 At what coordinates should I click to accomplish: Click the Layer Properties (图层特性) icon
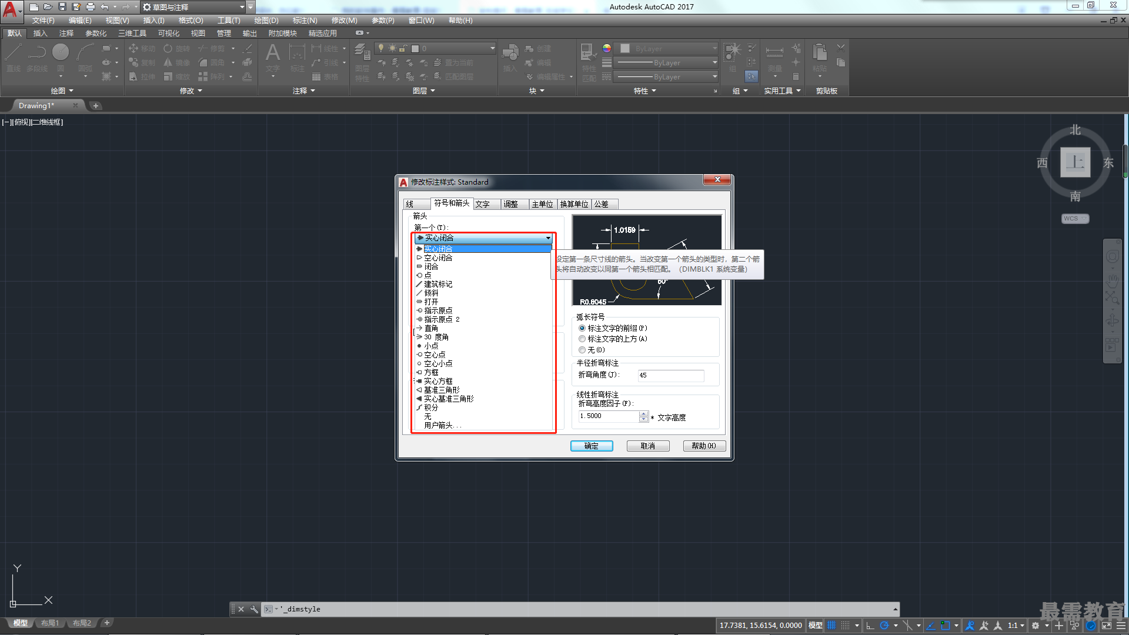[x=362, y=62]
